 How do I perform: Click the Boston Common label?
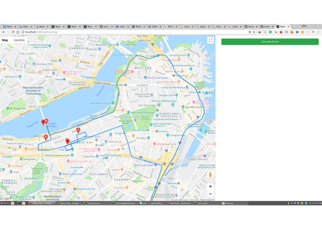click(x=145, y=118)
